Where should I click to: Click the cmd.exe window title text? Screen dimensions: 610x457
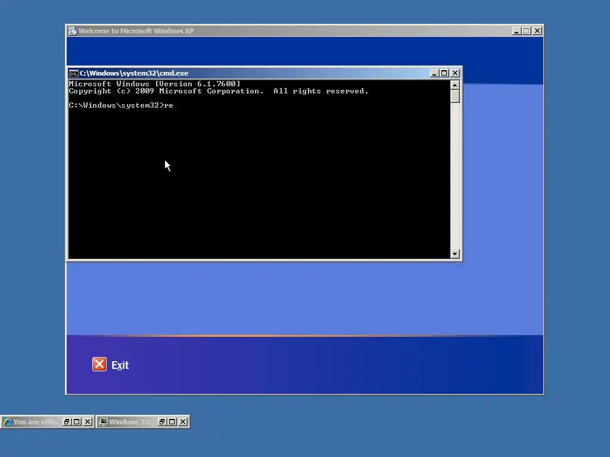[134, 73]
